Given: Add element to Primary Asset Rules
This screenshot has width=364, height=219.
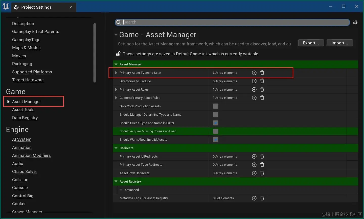Looking at the screenshot, I should tap(254, 89).
